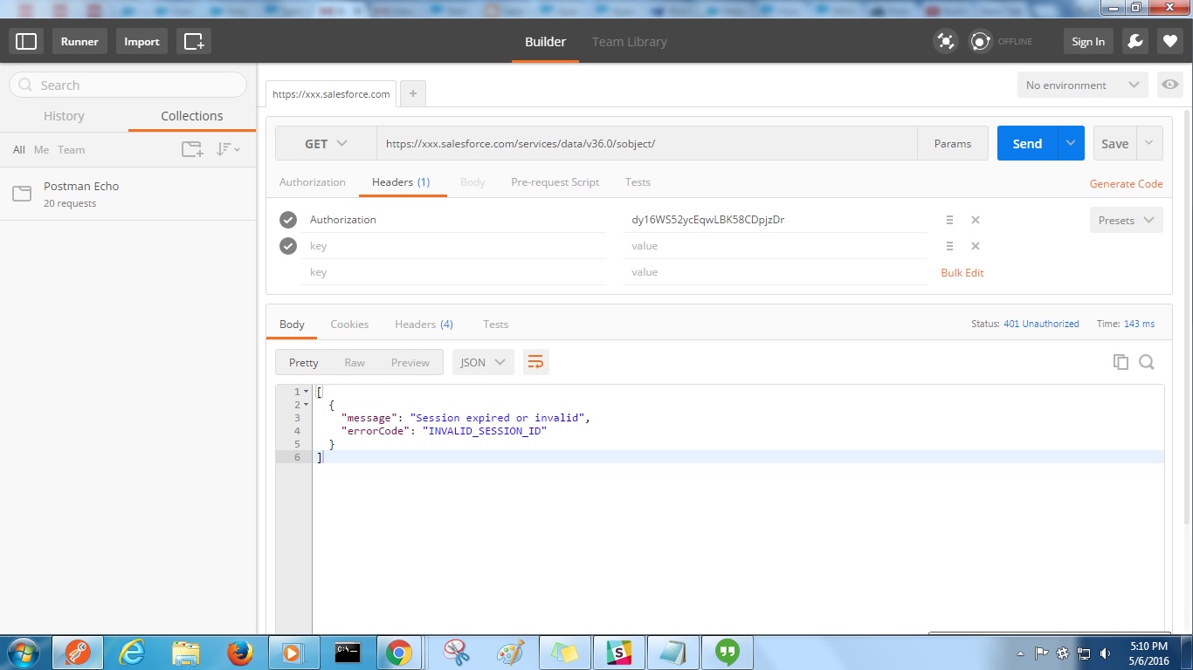This screenshot has width=1193, height=670.
Task: Toggle the sidebar panel icon
Action: [x=26, y=41]
